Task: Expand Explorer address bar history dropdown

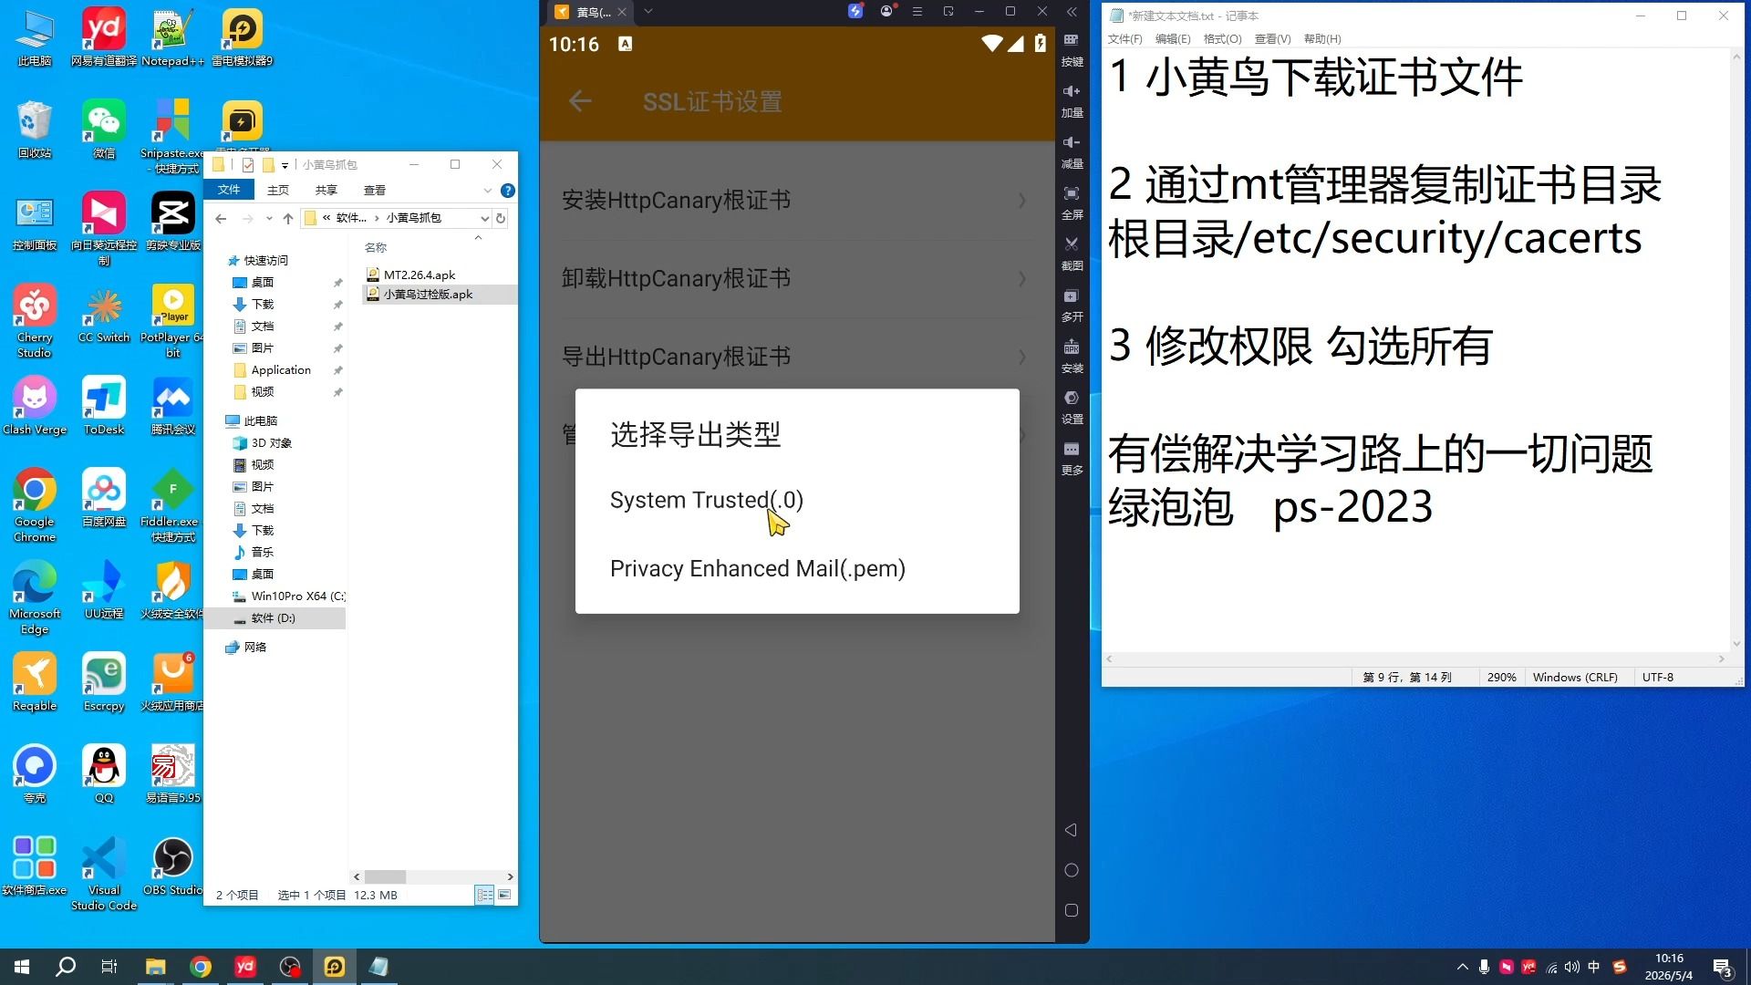Action: 484,218
